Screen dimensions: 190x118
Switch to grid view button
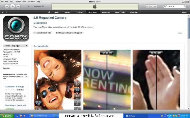coord(151,6)
